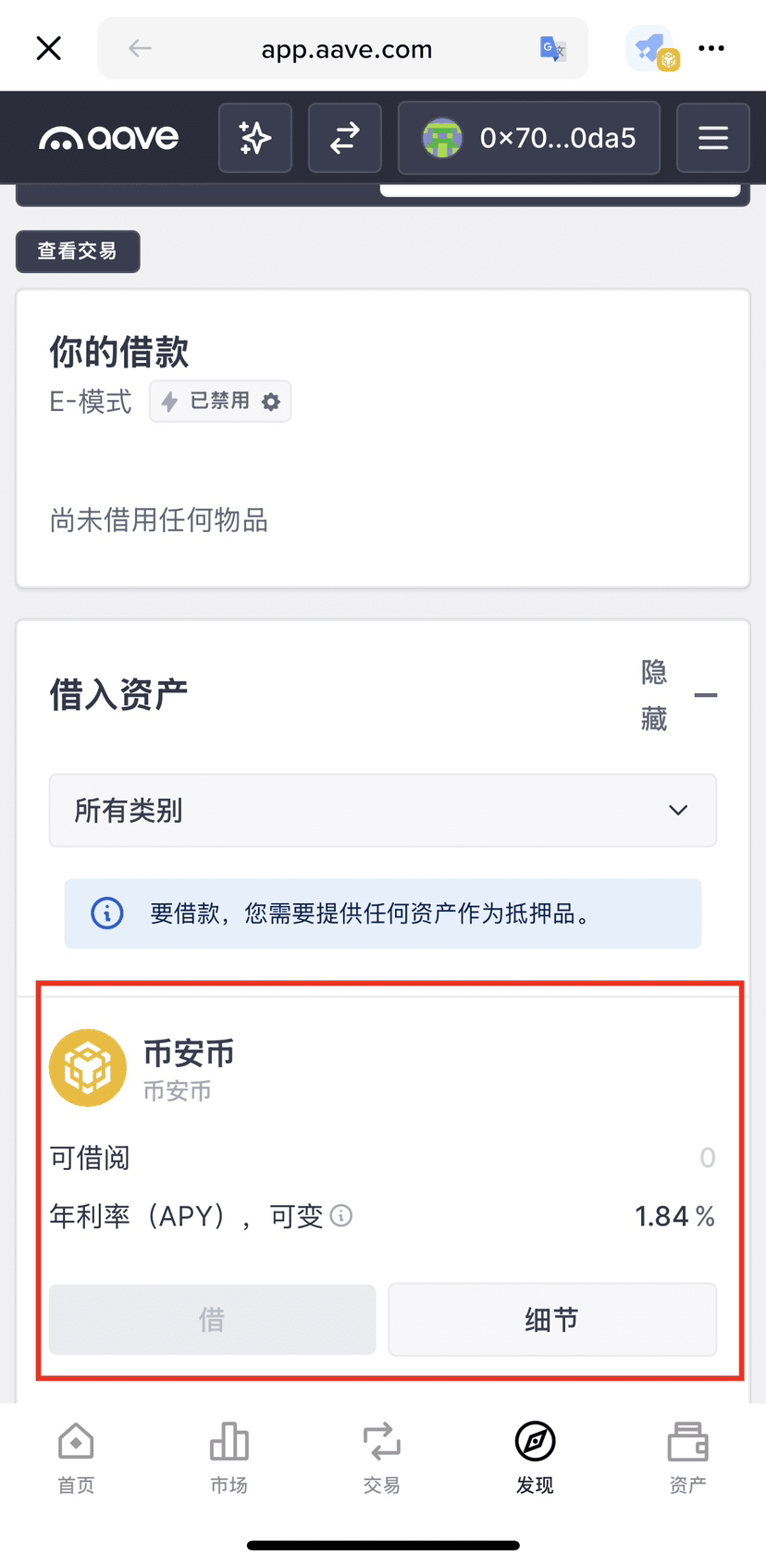
Task: Tap the browser back arrow
Action: [140, 48]
